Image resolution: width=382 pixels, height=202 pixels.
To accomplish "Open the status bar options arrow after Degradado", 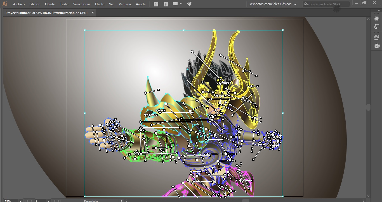I will [121, 201].
